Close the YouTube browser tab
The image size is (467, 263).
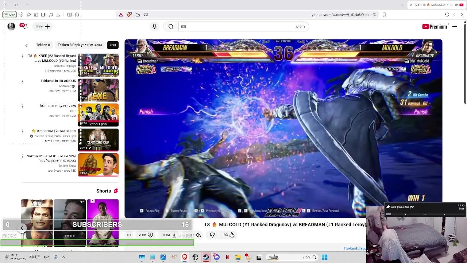411,5
